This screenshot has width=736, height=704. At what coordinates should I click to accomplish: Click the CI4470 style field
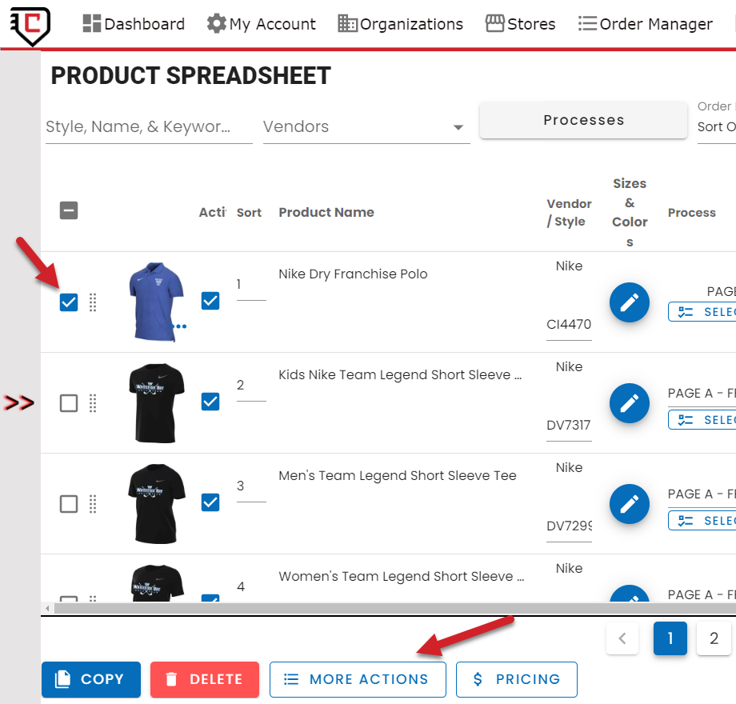[x=569, y=325]
